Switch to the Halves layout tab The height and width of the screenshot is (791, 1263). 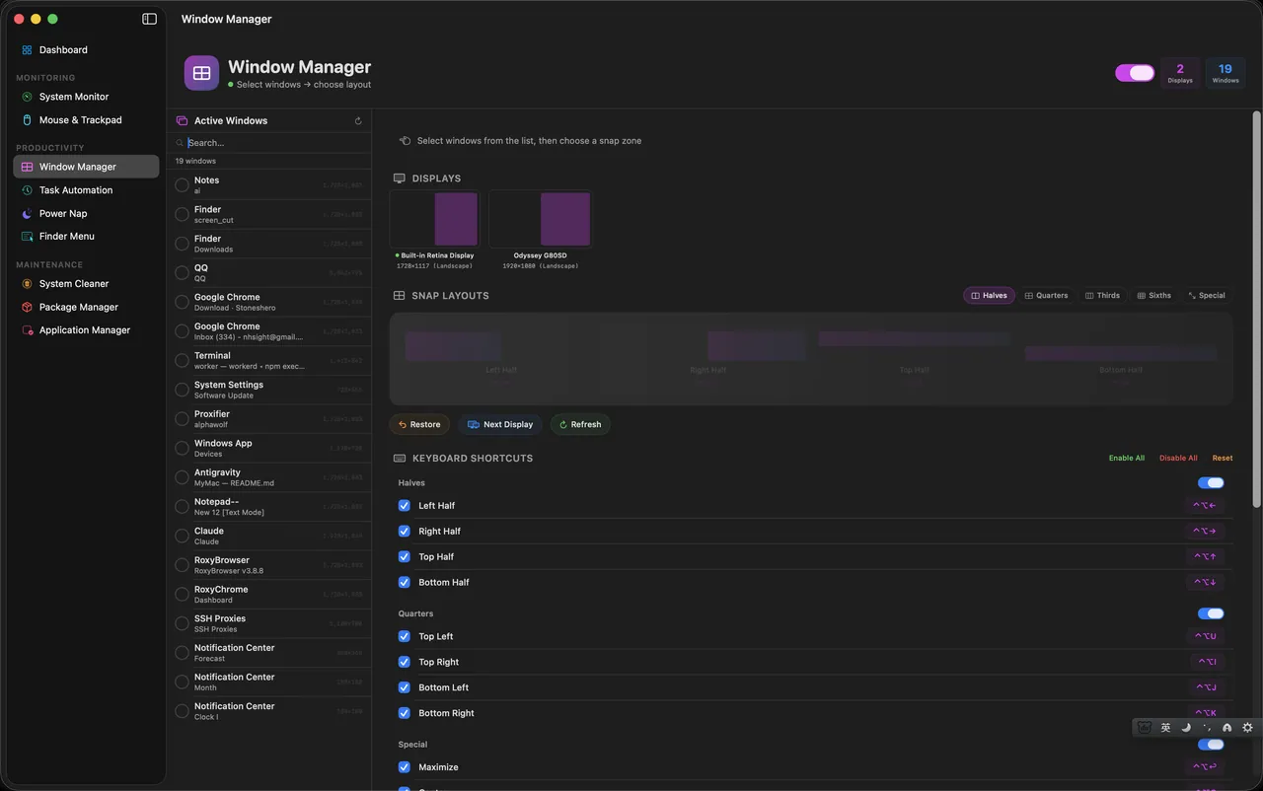989,296
